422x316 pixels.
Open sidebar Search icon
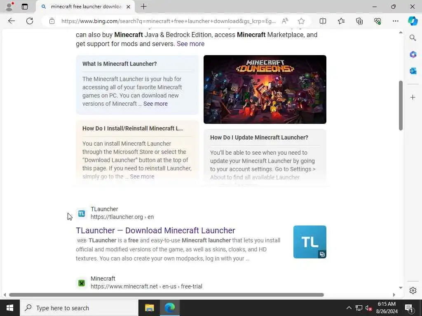point(413,37)
